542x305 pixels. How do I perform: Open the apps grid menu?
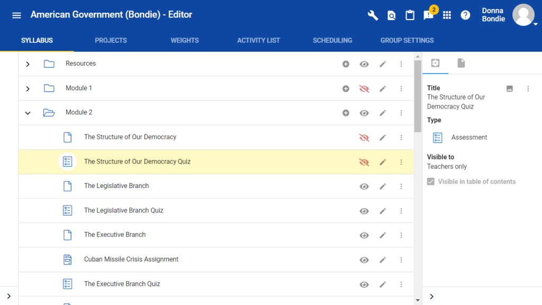coord(447,15)
